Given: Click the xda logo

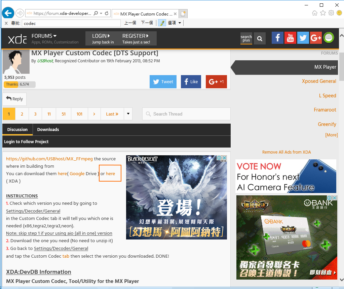Looking at the screenshot, I should 17,39.
